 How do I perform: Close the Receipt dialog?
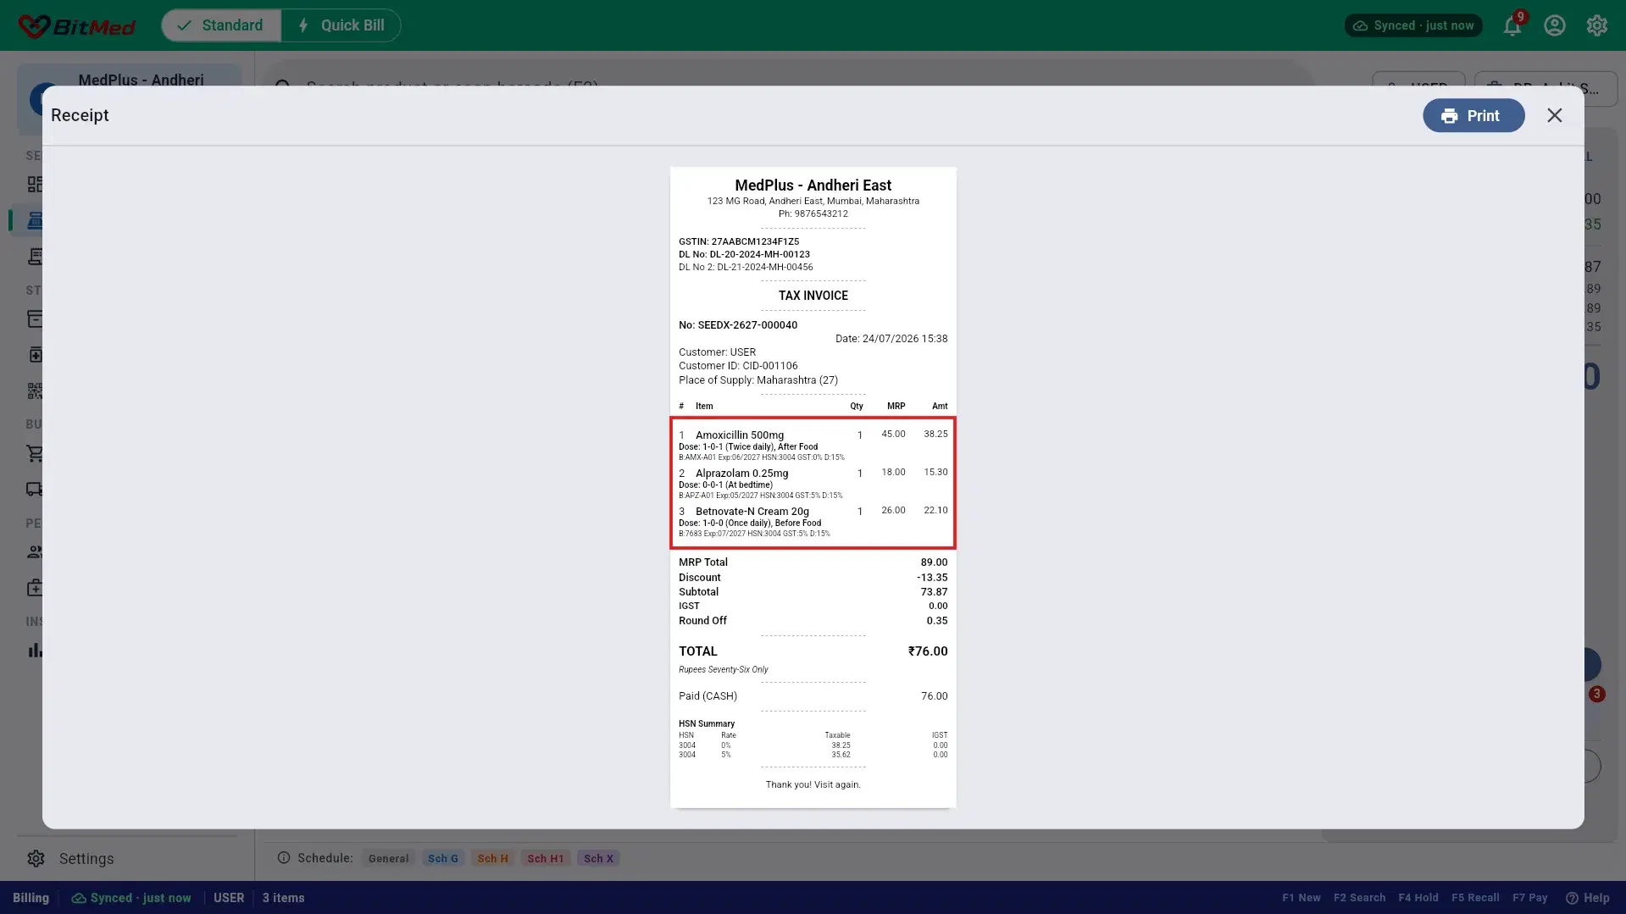coord(1554,115)
